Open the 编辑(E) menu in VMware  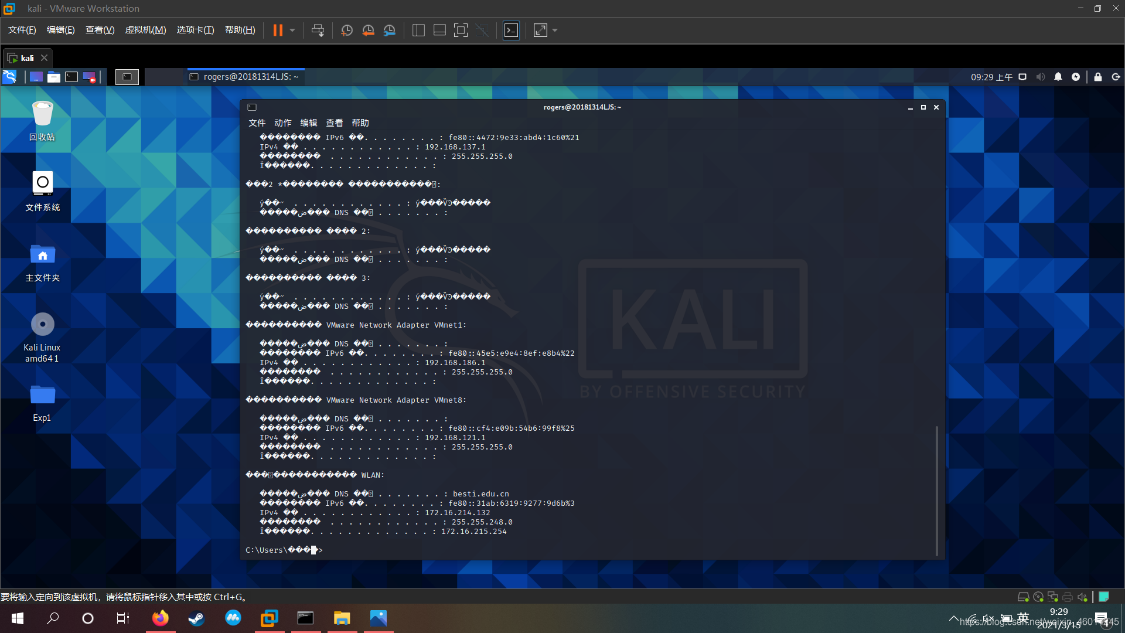coord(61,30)
